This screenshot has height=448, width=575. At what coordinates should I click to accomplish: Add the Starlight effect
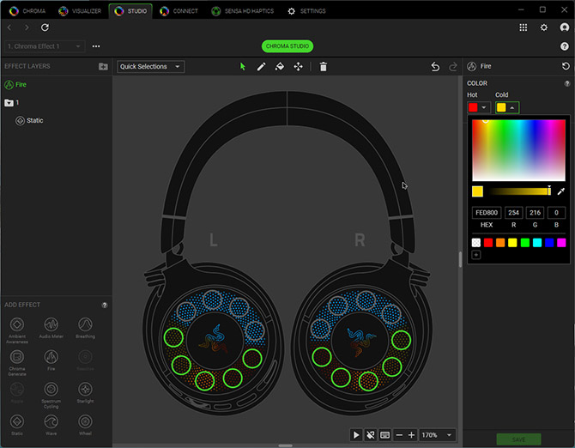point(85,392)
